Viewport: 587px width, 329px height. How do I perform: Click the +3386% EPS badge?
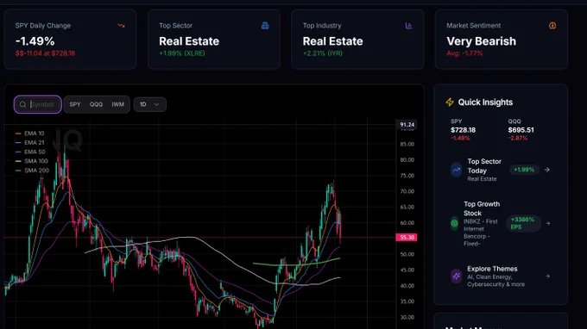pyautogui.click(x=523, y=223)
